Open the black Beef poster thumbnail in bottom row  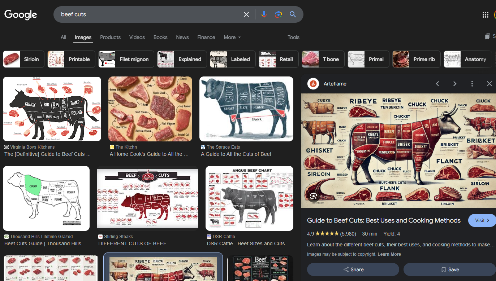260,268
